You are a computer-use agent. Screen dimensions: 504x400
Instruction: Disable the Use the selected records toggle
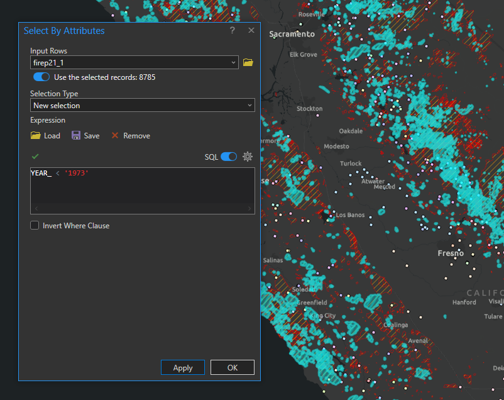pyautogui.click(x=41, y=77)
